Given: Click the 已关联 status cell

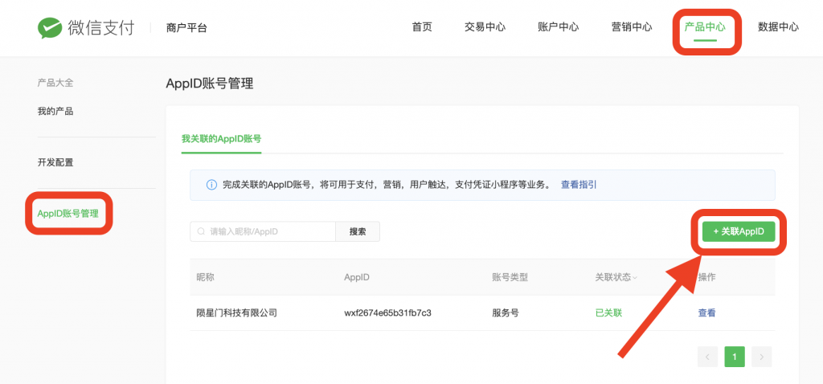Looking at the screenshot, I should coord(608,313).
